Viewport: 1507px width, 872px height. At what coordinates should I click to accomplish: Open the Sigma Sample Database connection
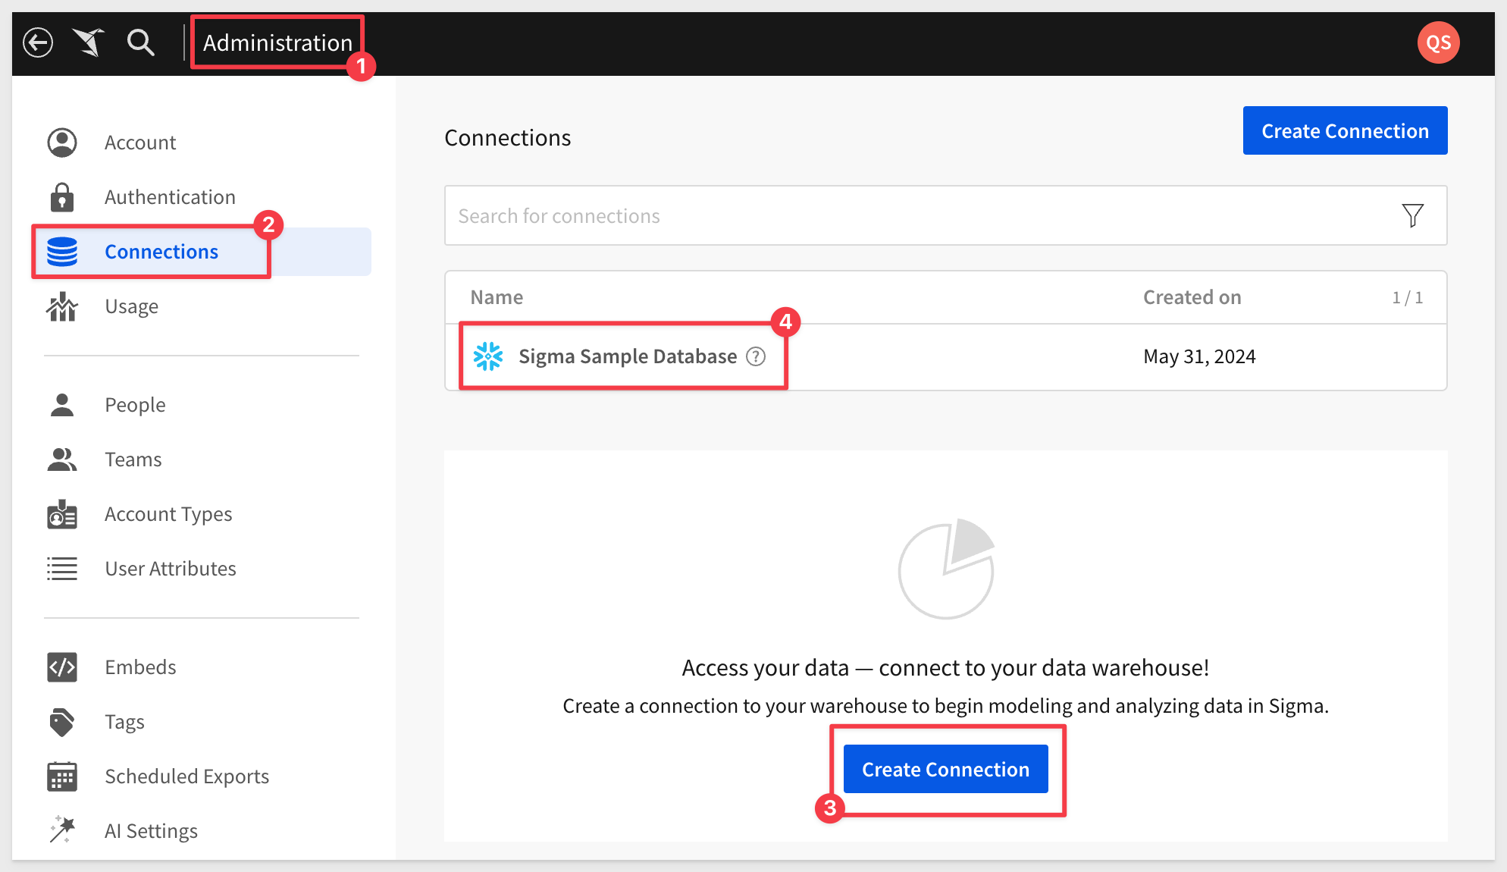click(628, 356)
